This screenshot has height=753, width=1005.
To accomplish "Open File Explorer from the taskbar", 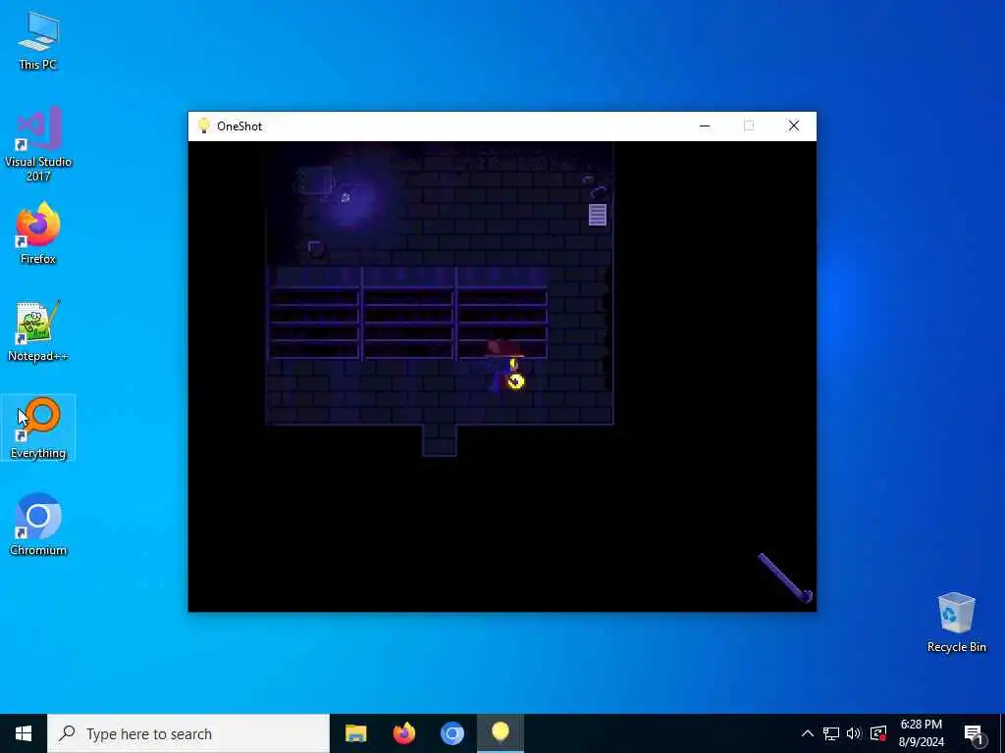I will [355, 733].
